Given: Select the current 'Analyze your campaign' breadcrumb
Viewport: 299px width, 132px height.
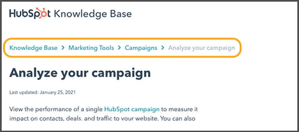Looking at the screenshot, I should click(201, 48).
